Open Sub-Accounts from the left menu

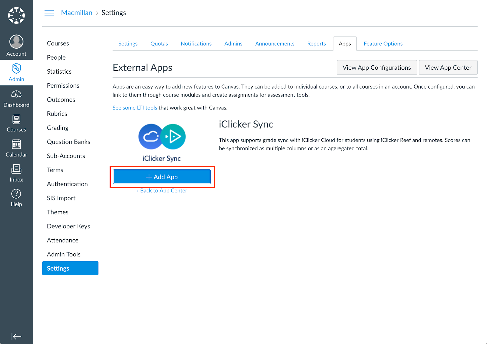click(x=66, y=156)
